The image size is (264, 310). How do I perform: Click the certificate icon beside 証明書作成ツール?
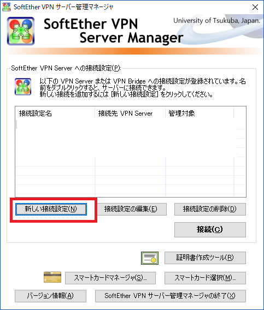click(x=150, y=258)
